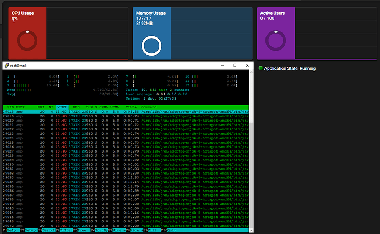This screenshot has height=234, width=380.
Task: Select process row with PID 29040
Action: tap(126, 204)
